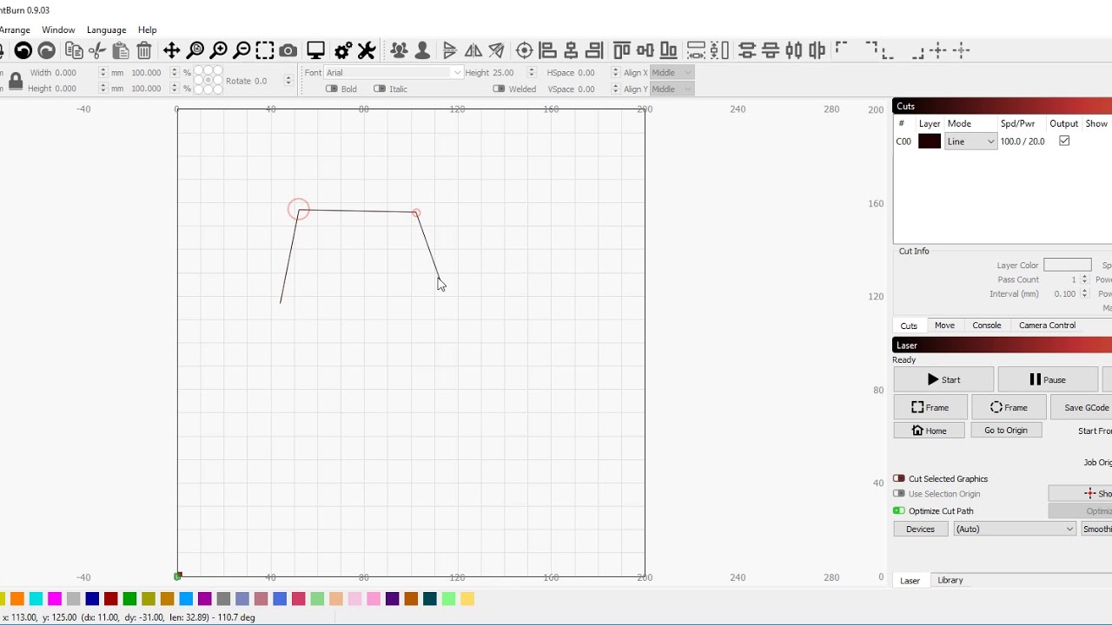Open the Preview monitor icon
This screenshot has height=625, width=1112.
(316, 51)
